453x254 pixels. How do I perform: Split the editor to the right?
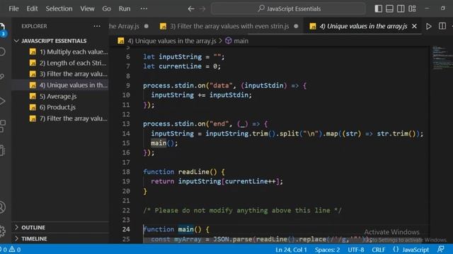[x=442, y=26]
